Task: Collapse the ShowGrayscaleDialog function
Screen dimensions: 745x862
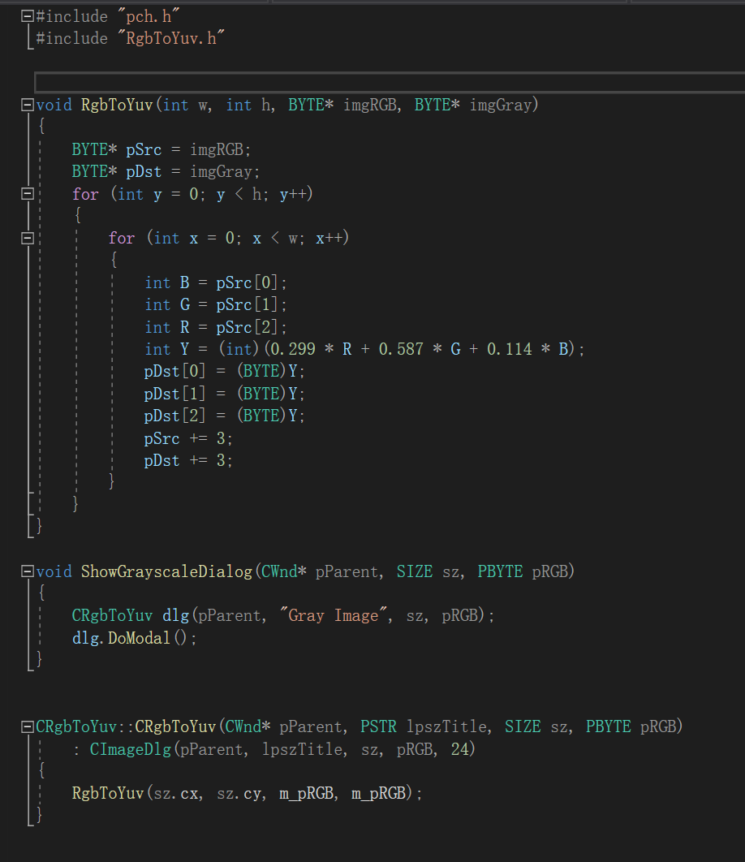Action: click(x=27, y=571)
